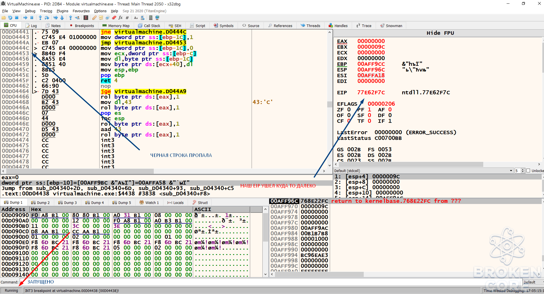Click the Open file toolbar icon
Screen dimensions: 544x294
(x=4, y=18)
